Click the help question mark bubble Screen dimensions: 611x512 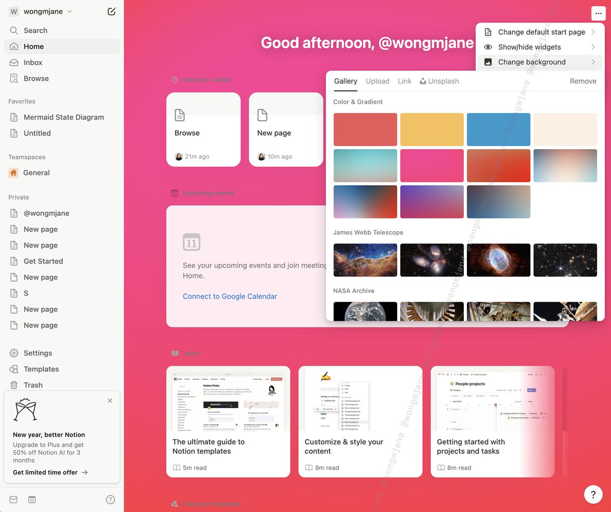593,494
